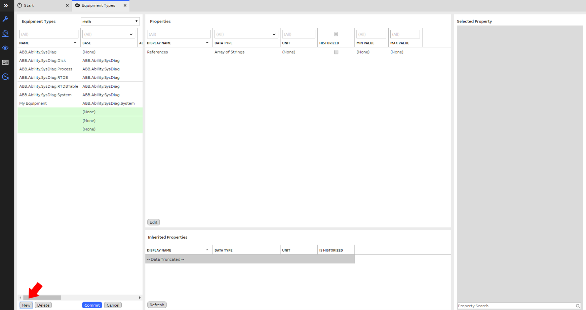Image resolution: width=586 pixels, height=310 pixels.
Task: Open the list panel icon in the sidebar
Action: tap(5, 63)
